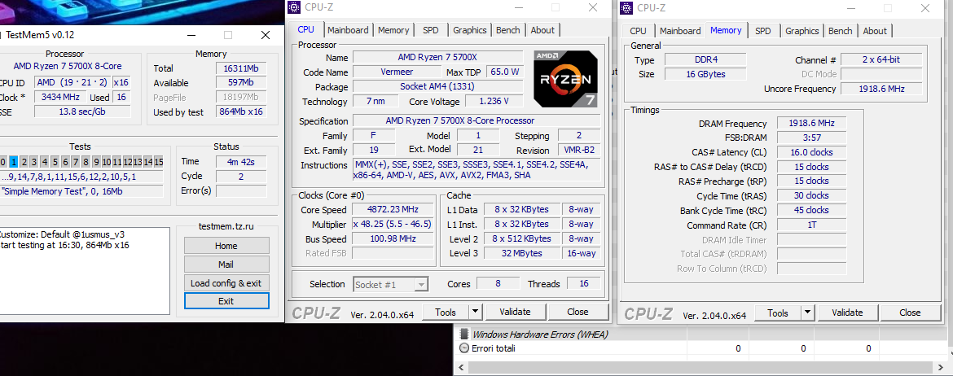The width and height of the screenshot is (953, 376).
Task: Switch to Mainboard tab in CPU window
Action: click(348, 30)
